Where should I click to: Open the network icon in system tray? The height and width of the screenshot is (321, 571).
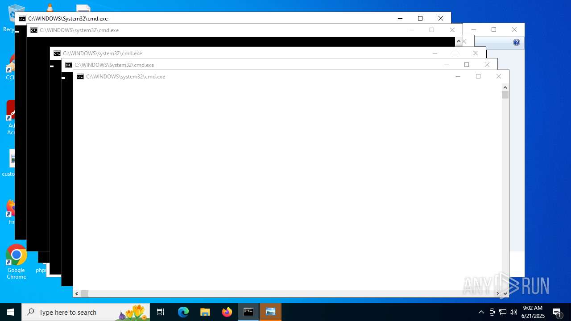(x=503, y=312)
